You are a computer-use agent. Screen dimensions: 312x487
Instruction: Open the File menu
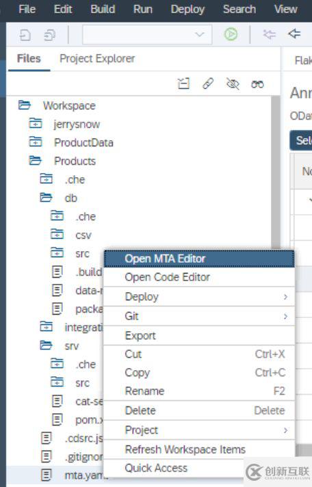tap(27, 10)
